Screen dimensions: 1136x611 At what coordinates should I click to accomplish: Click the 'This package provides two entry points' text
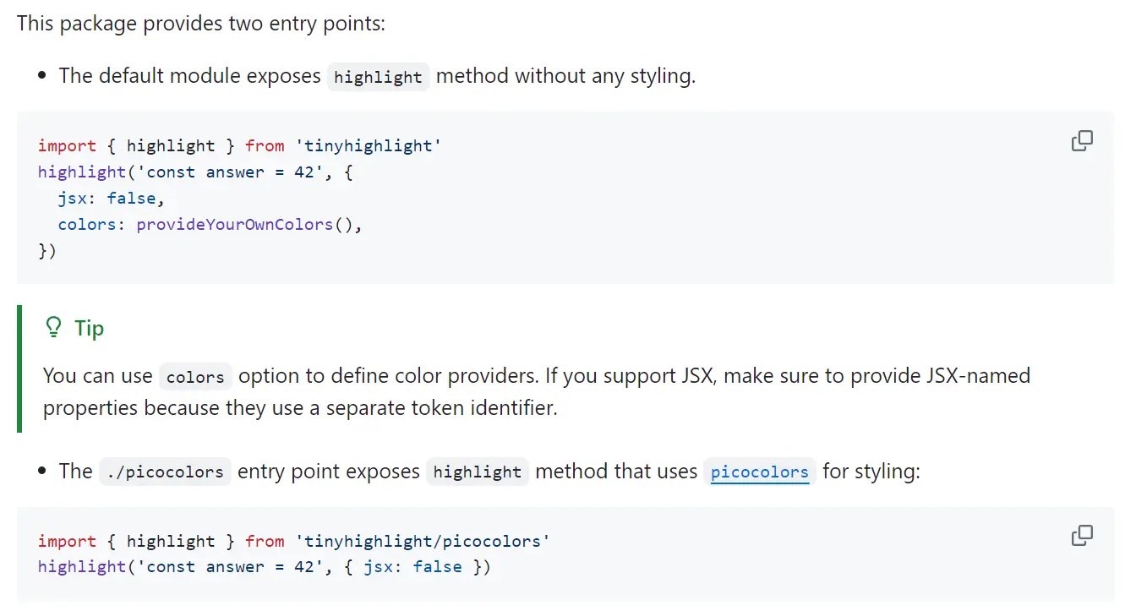click(201, 23)
